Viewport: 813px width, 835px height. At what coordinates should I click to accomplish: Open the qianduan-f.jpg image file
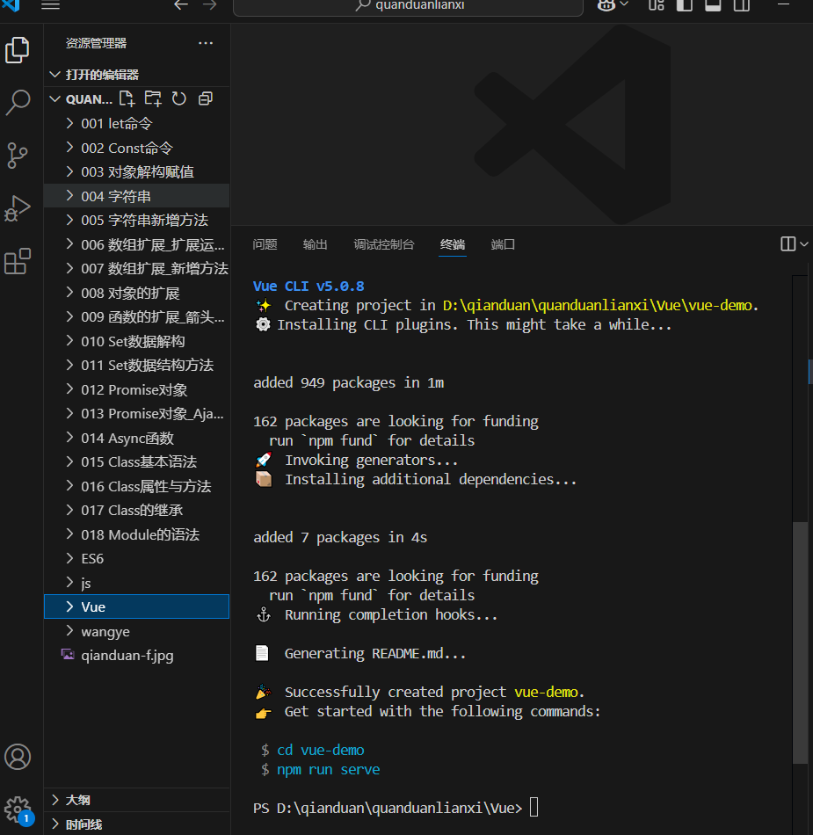pyautogui.click(x=137, y=656)
